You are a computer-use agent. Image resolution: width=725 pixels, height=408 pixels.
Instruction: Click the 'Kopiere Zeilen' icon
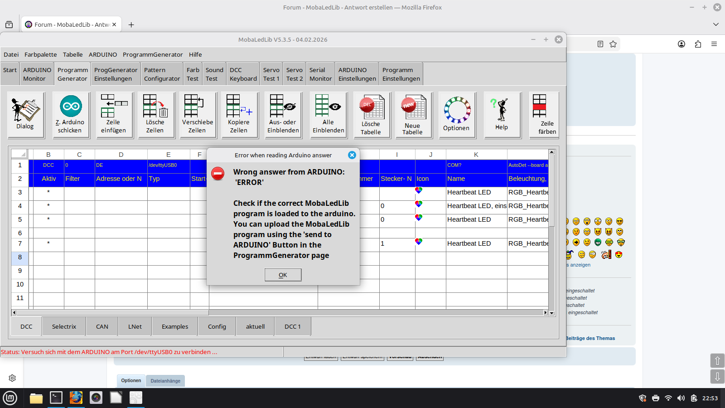point(239,115)
